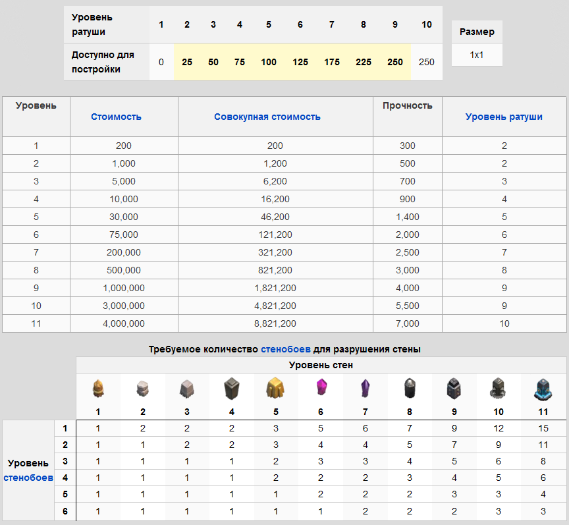Click the level 1 wooden wall icon
This screenshot has height=525, width=569.
pos(97,389)
